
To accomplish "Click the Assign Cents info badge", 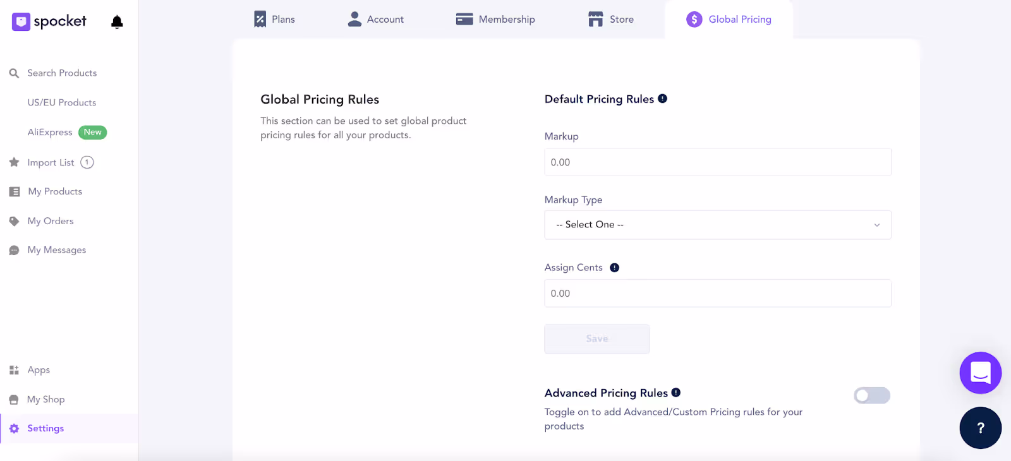I will [615, 267].
